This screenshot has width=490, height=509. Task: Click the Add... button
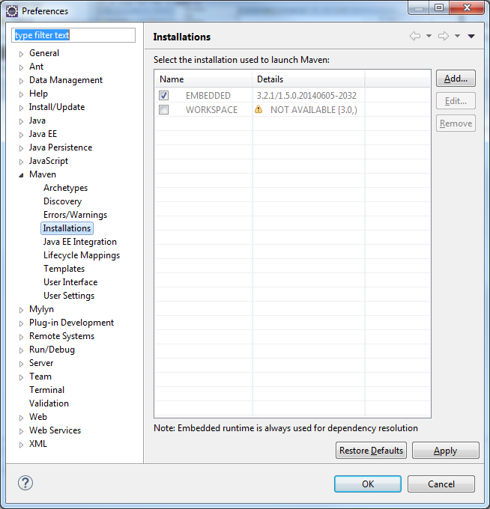click(x=455, y=79)
